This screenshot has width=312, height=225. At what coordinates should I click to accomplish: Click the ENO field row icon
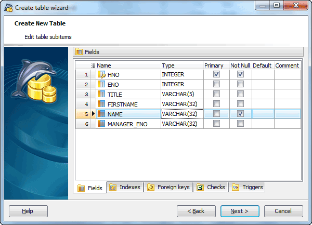101,84
